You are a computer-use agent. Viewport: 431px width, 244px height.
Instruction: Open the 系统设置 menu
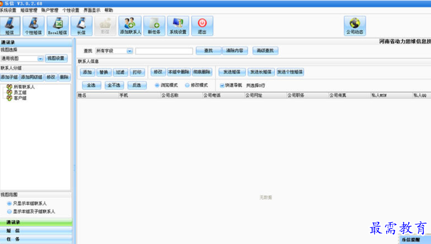(x=8, y=10)
